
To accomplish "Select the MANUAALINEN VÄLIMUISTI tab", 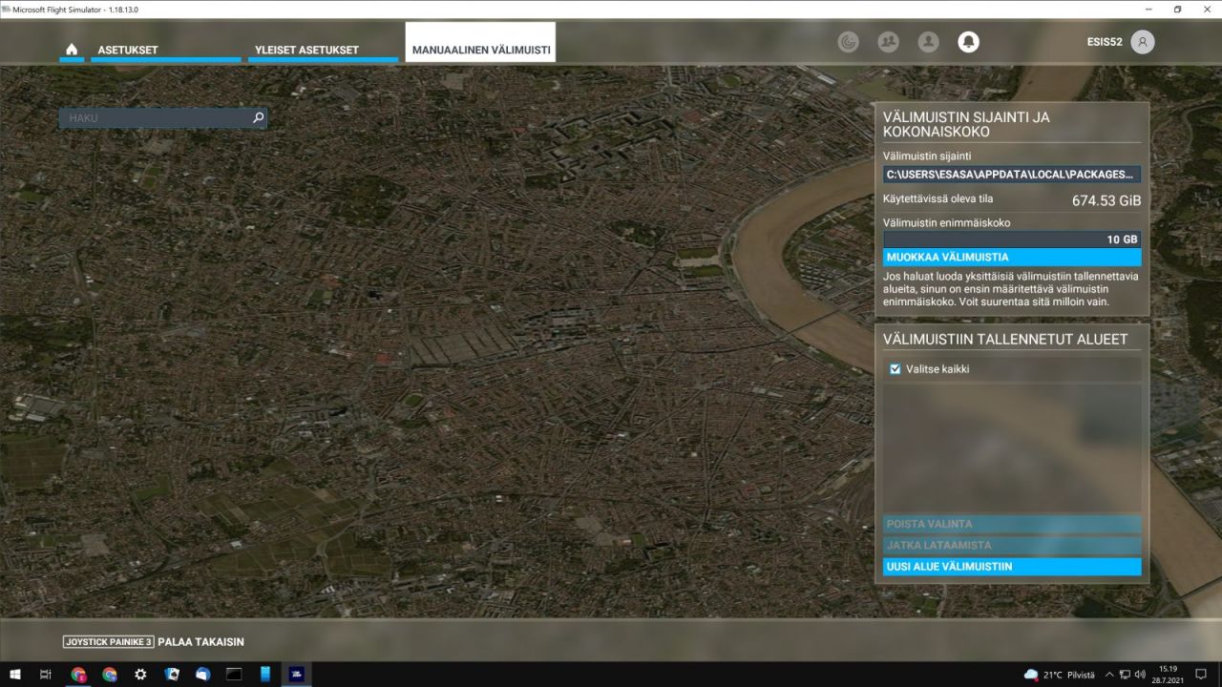I will 480,43.
